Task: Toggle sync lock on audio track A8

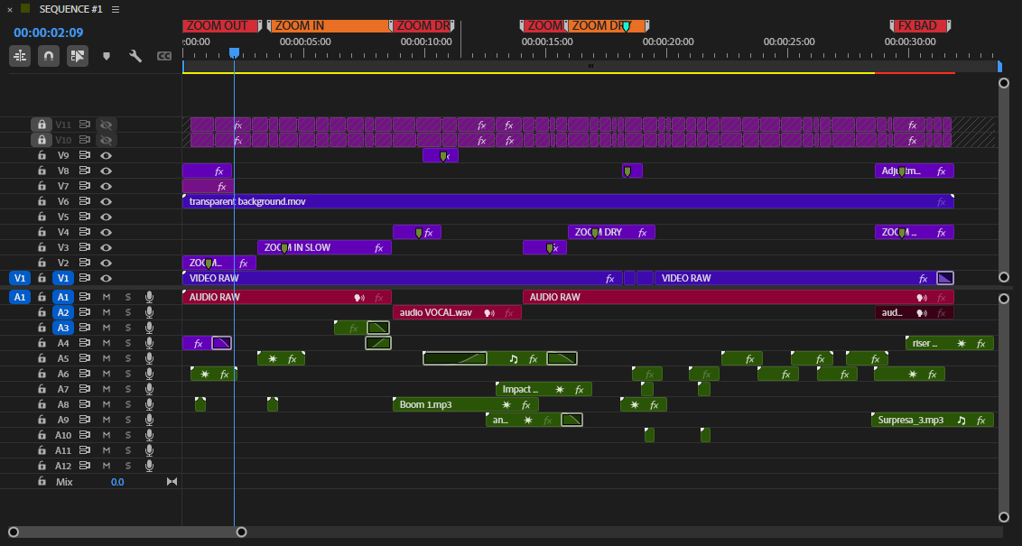Action: coord(85,404)
